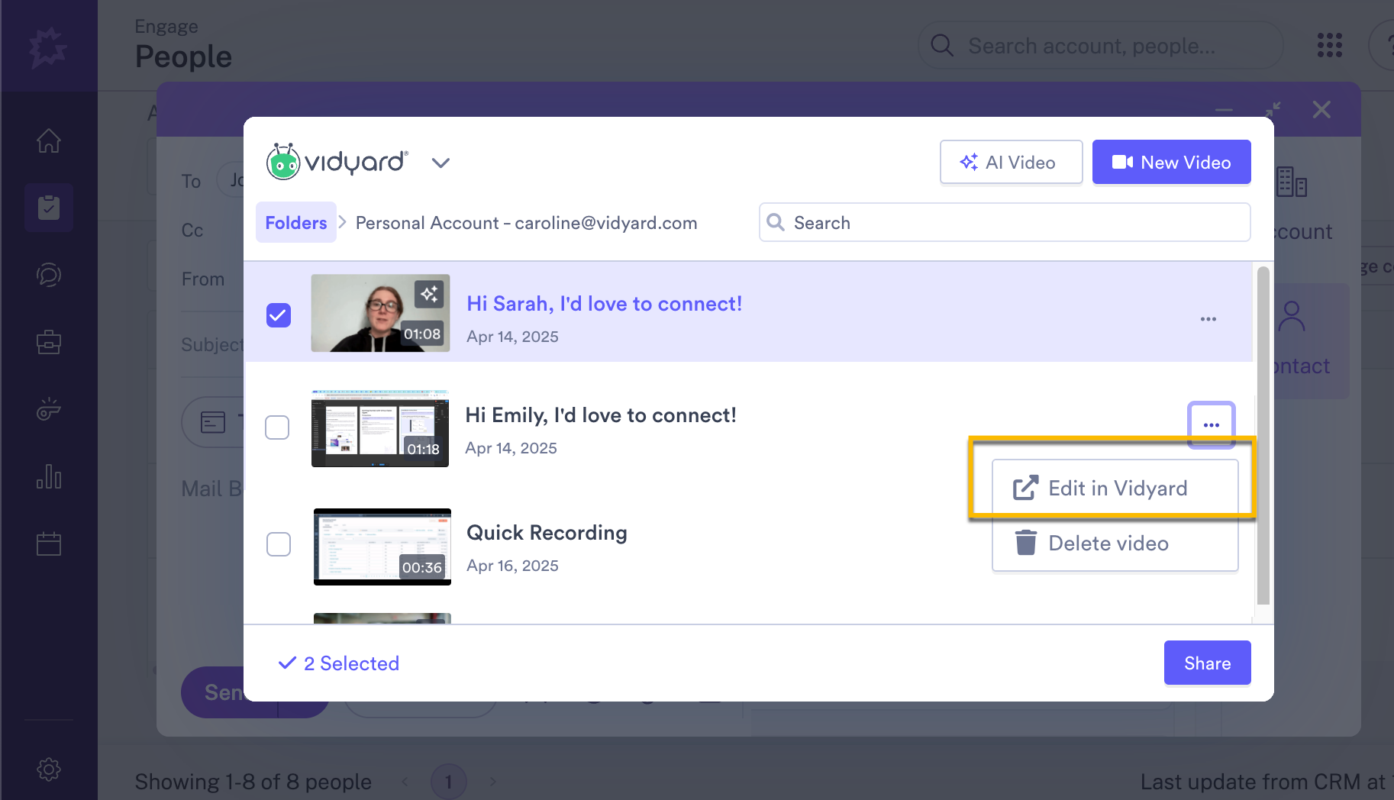Open the bar chart analytics icon in sidebar

[x=49, y=477]
